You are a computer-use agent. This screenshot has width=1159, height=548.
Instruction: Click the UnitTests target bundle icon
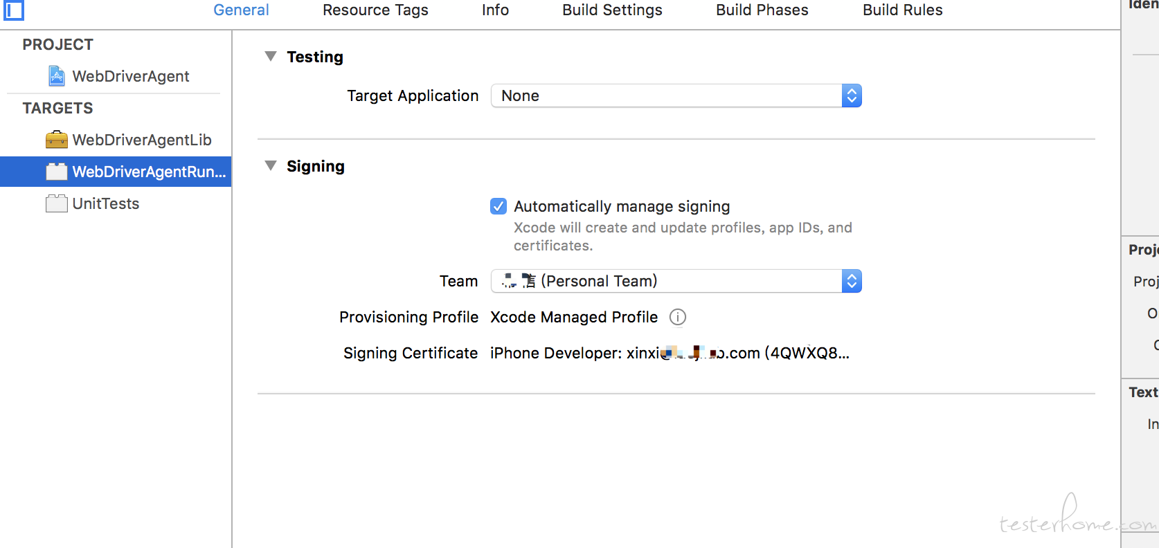click(57, 203)
